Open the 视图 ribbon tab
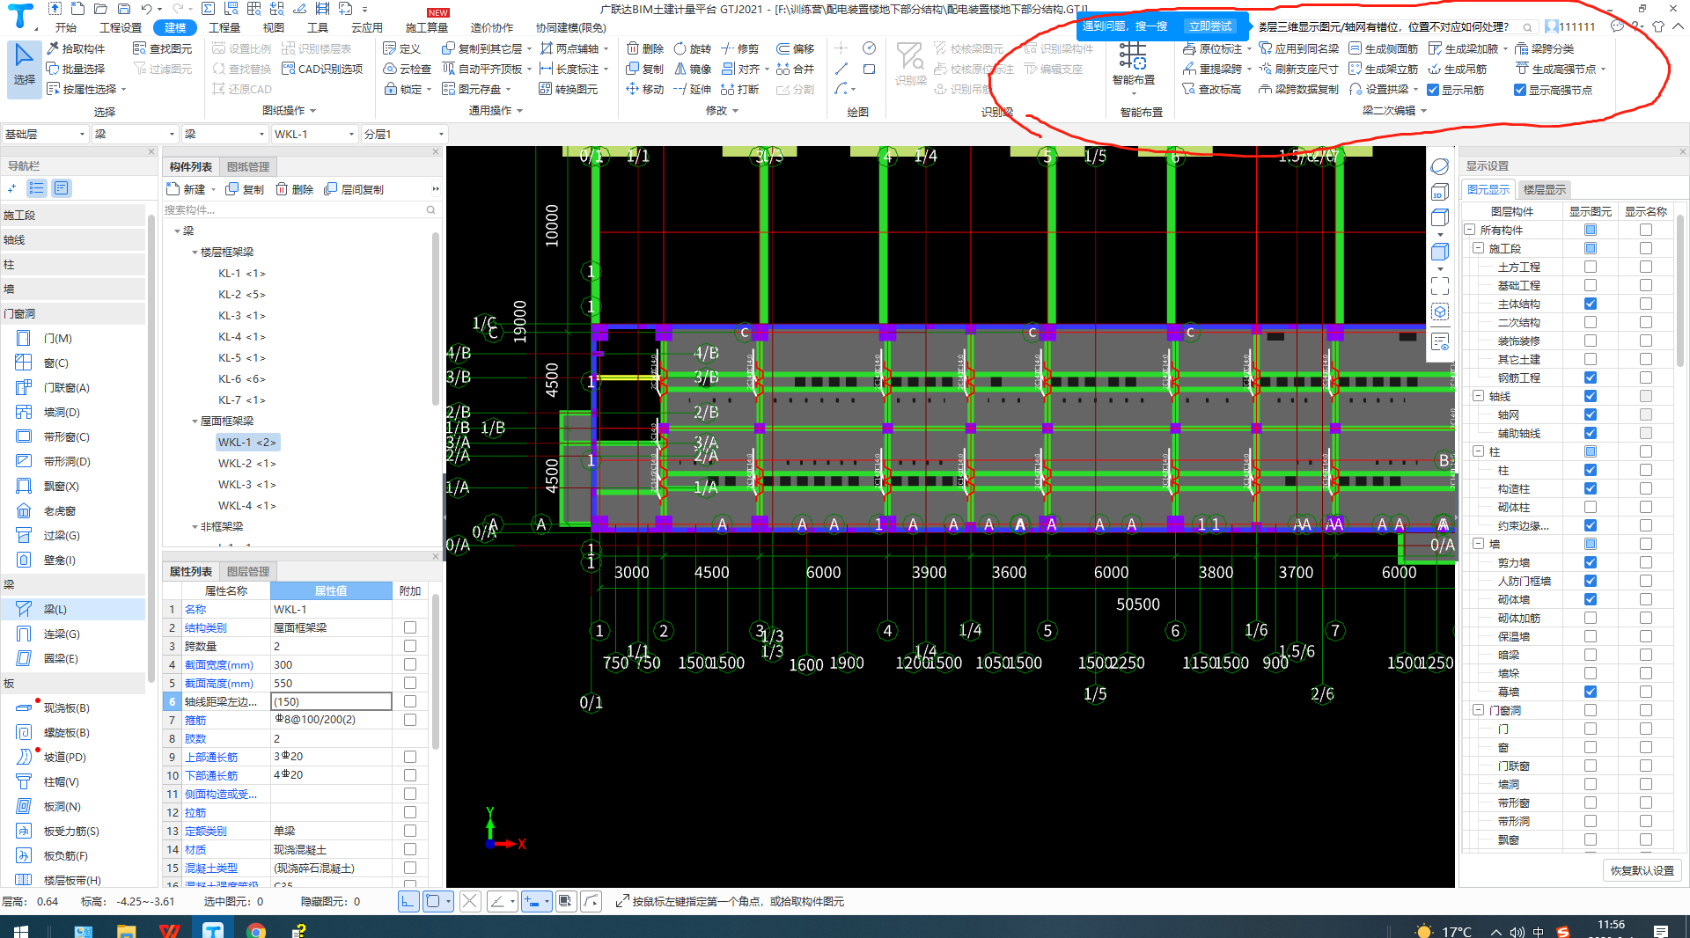The width and height of the screenshot is (1690, 938). coord(273,27)
